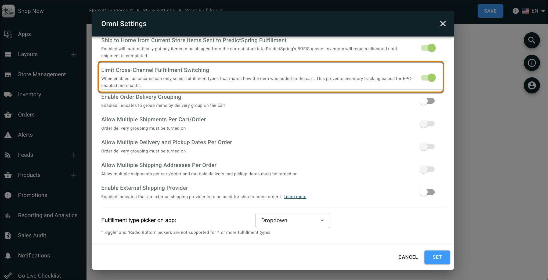The image size is (548, 280).
Task: Open the Fulfillment type picker Dropdown
Action: [x=292, y=220]
